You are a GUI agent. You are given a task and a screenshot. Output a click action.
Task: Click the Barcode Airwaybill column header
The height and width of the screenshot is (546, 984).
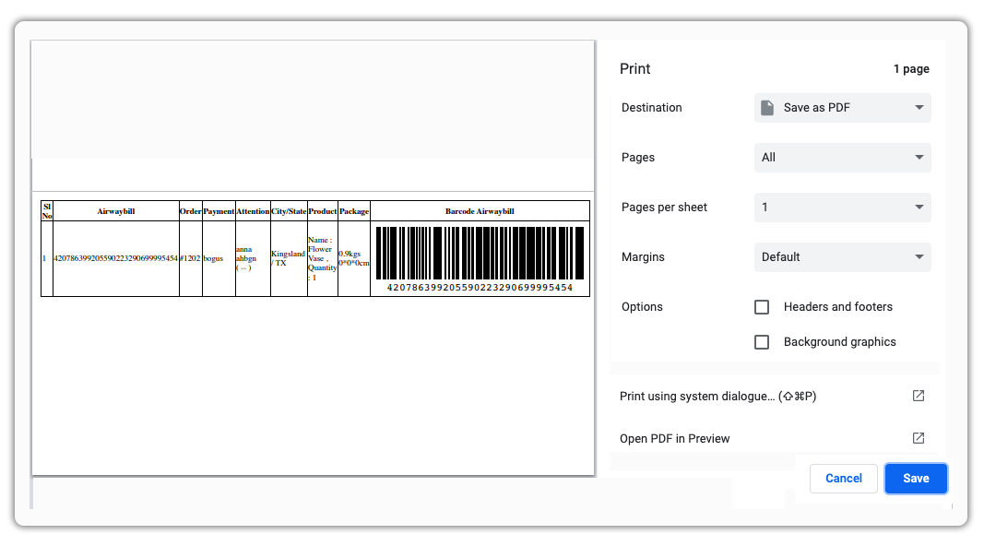[480, 211]
